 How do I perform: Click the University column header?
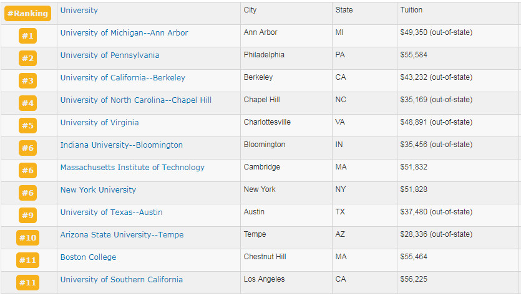pos(79,11)
